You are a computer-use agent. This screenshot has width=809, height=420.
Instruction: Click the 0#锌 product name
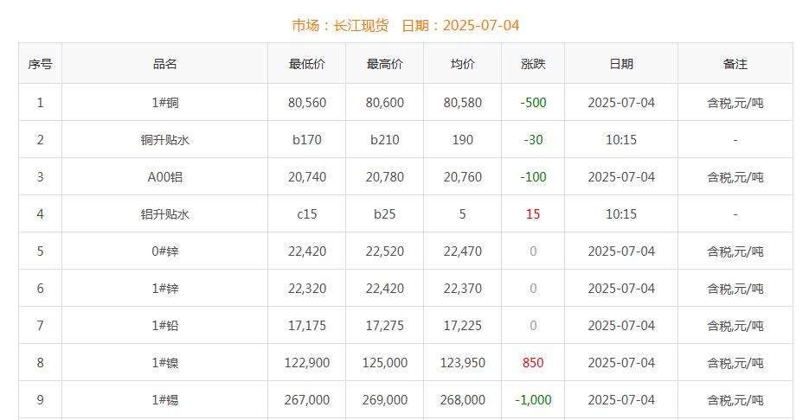click(x=164, y=251)
